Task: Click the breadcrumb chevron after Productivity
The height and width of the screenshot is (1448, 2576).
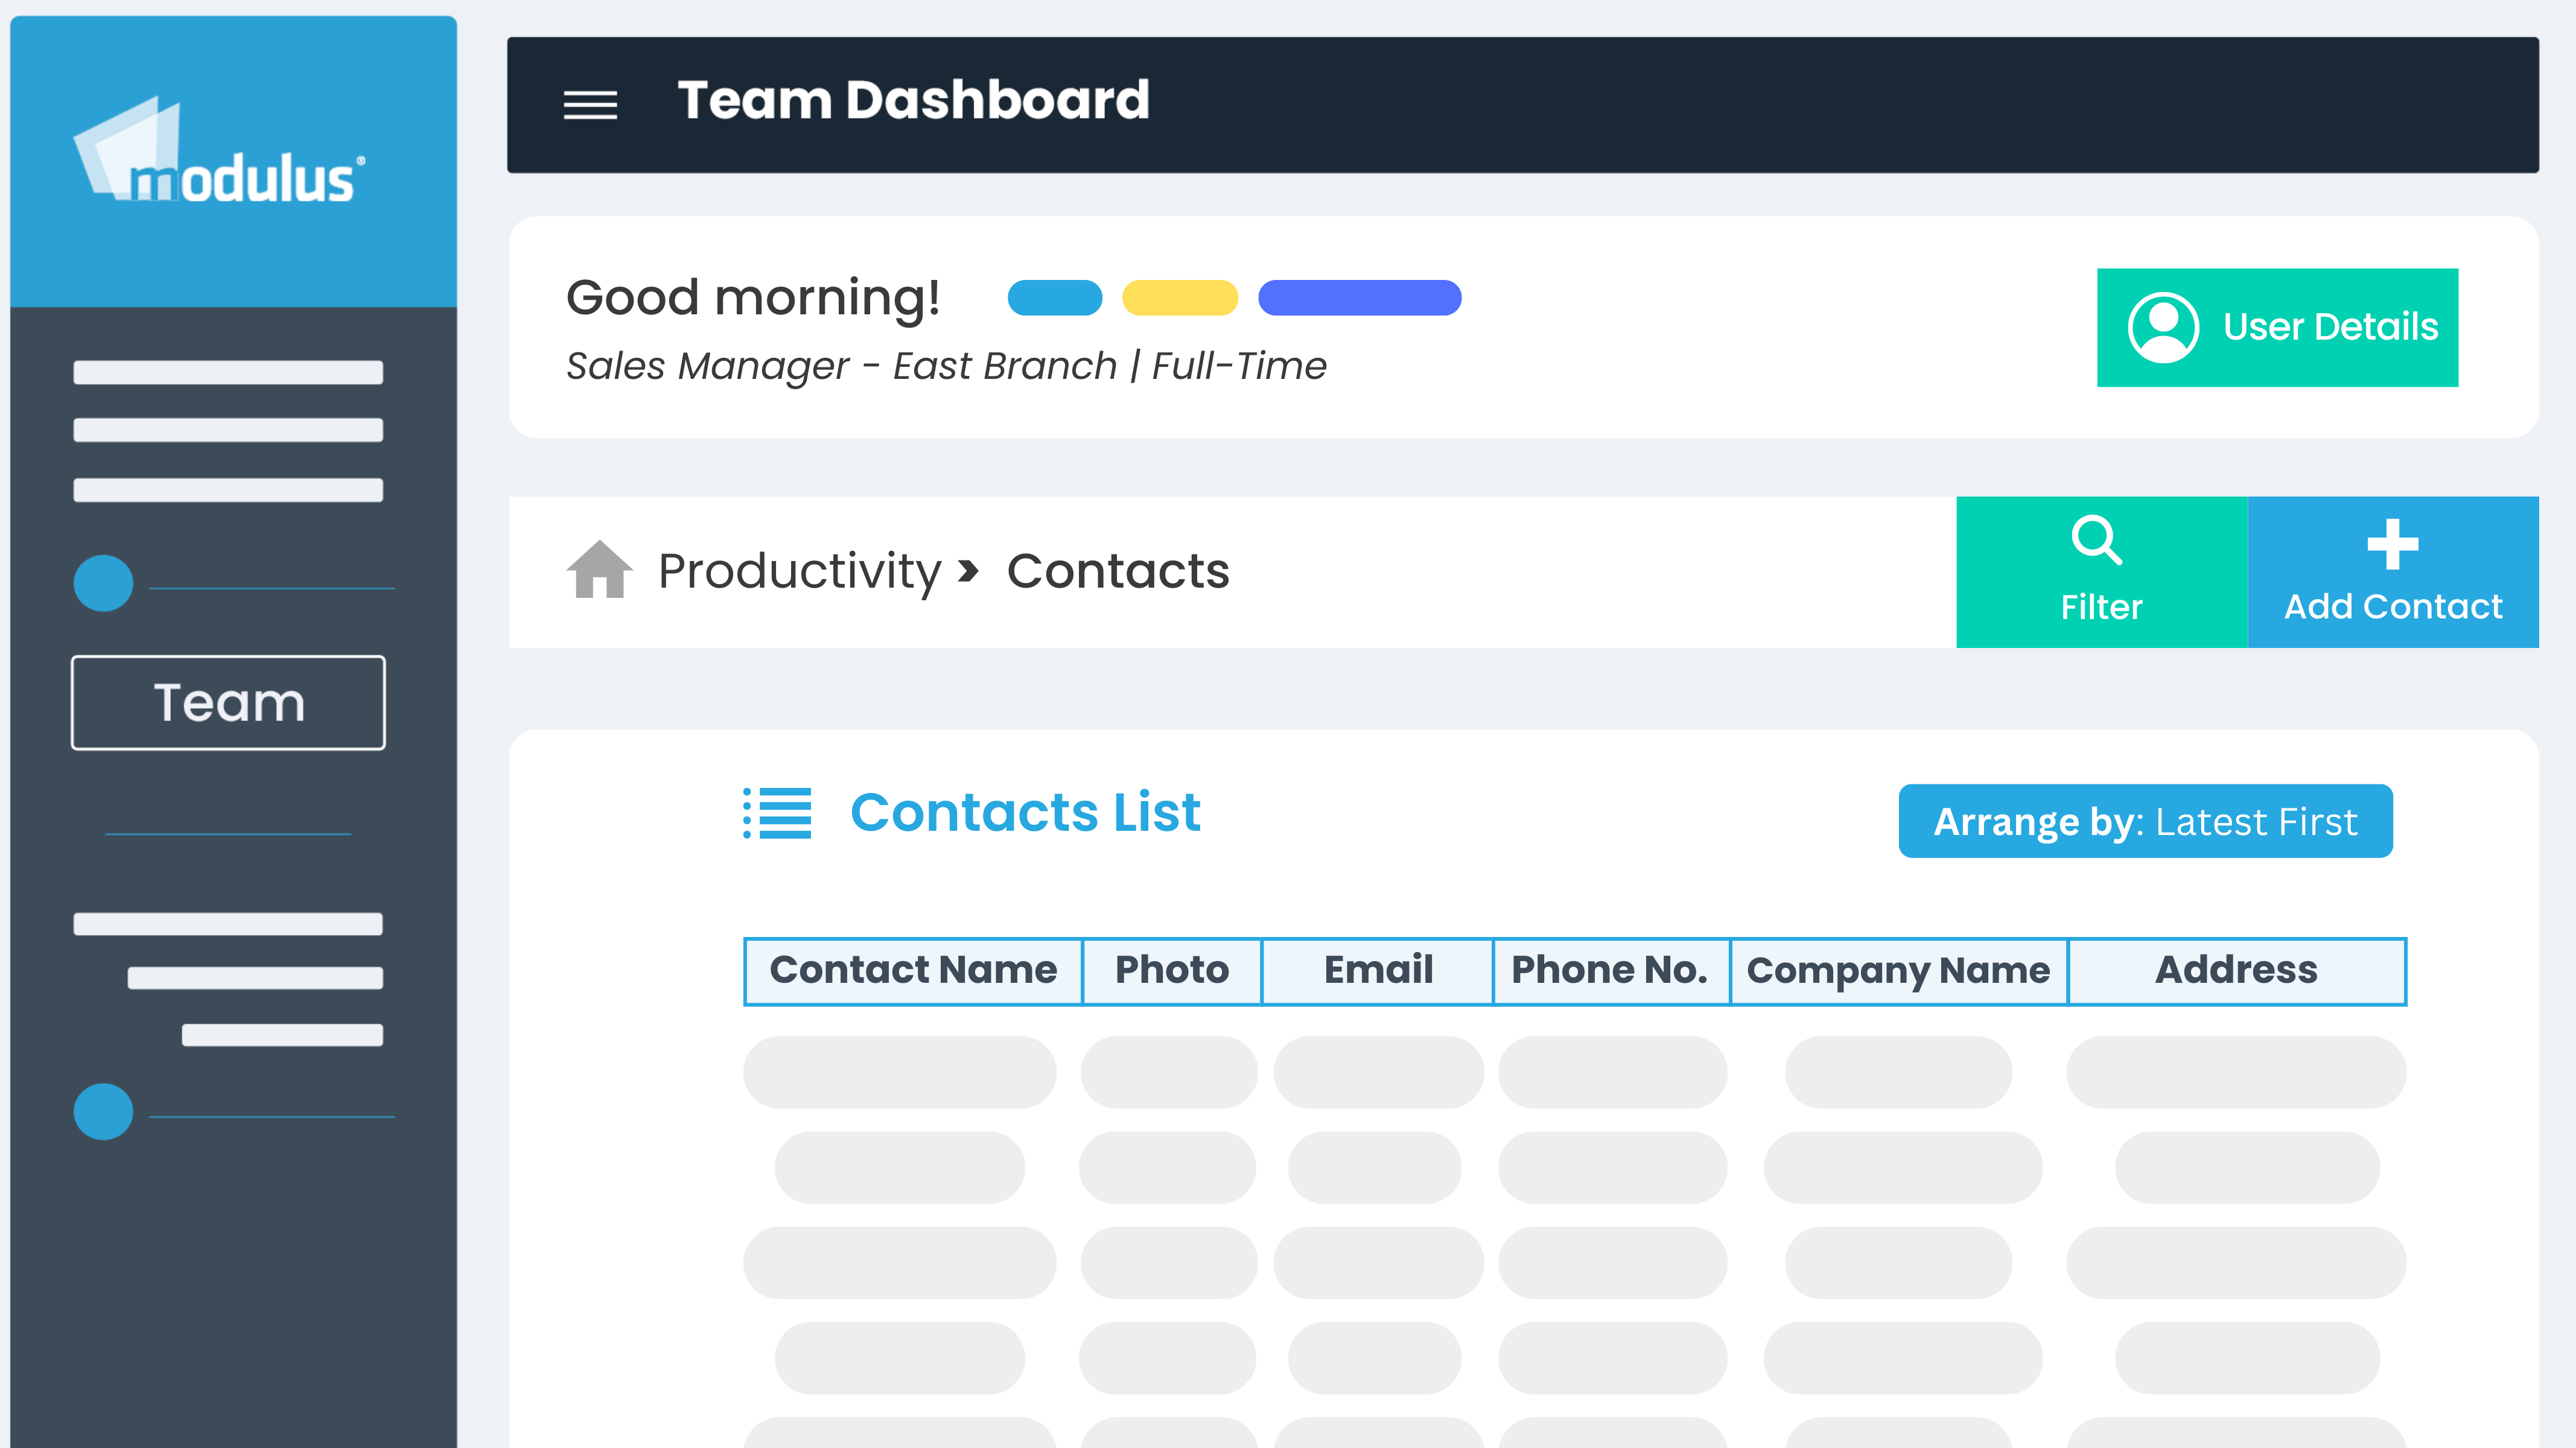Action: (x=968, y=571)
